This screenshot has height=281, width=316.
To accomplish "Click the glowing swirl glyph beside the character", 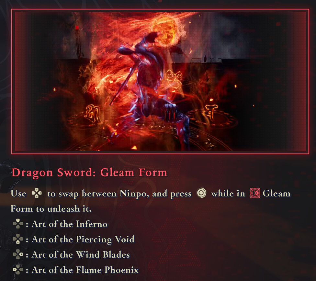I will pyautogui.click(x=174, y=80).
